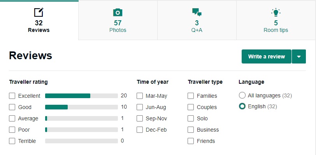
Task: Toggle the Business traveller type checkbox
Action: (191, 130)
